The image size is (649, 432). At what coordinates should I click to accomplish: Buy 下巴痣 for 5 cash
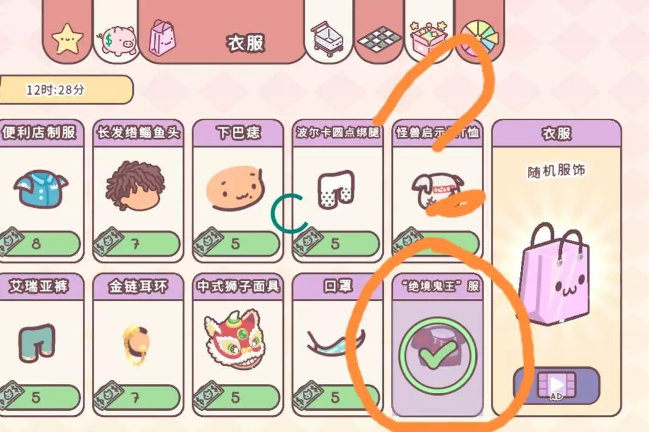point(237,244)
